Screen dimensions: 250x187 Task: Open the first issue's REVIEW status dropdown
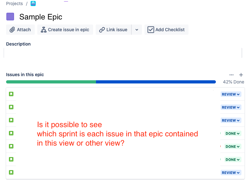231,94
